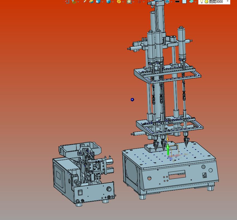Click the yellow-topped block icon
This screenshot has width=237, height=220.
tap(91, 1)
